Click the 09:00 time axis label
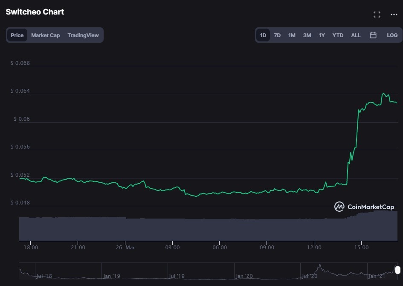The width and height of the screenshot is (403, 286). tap(267, 248)
